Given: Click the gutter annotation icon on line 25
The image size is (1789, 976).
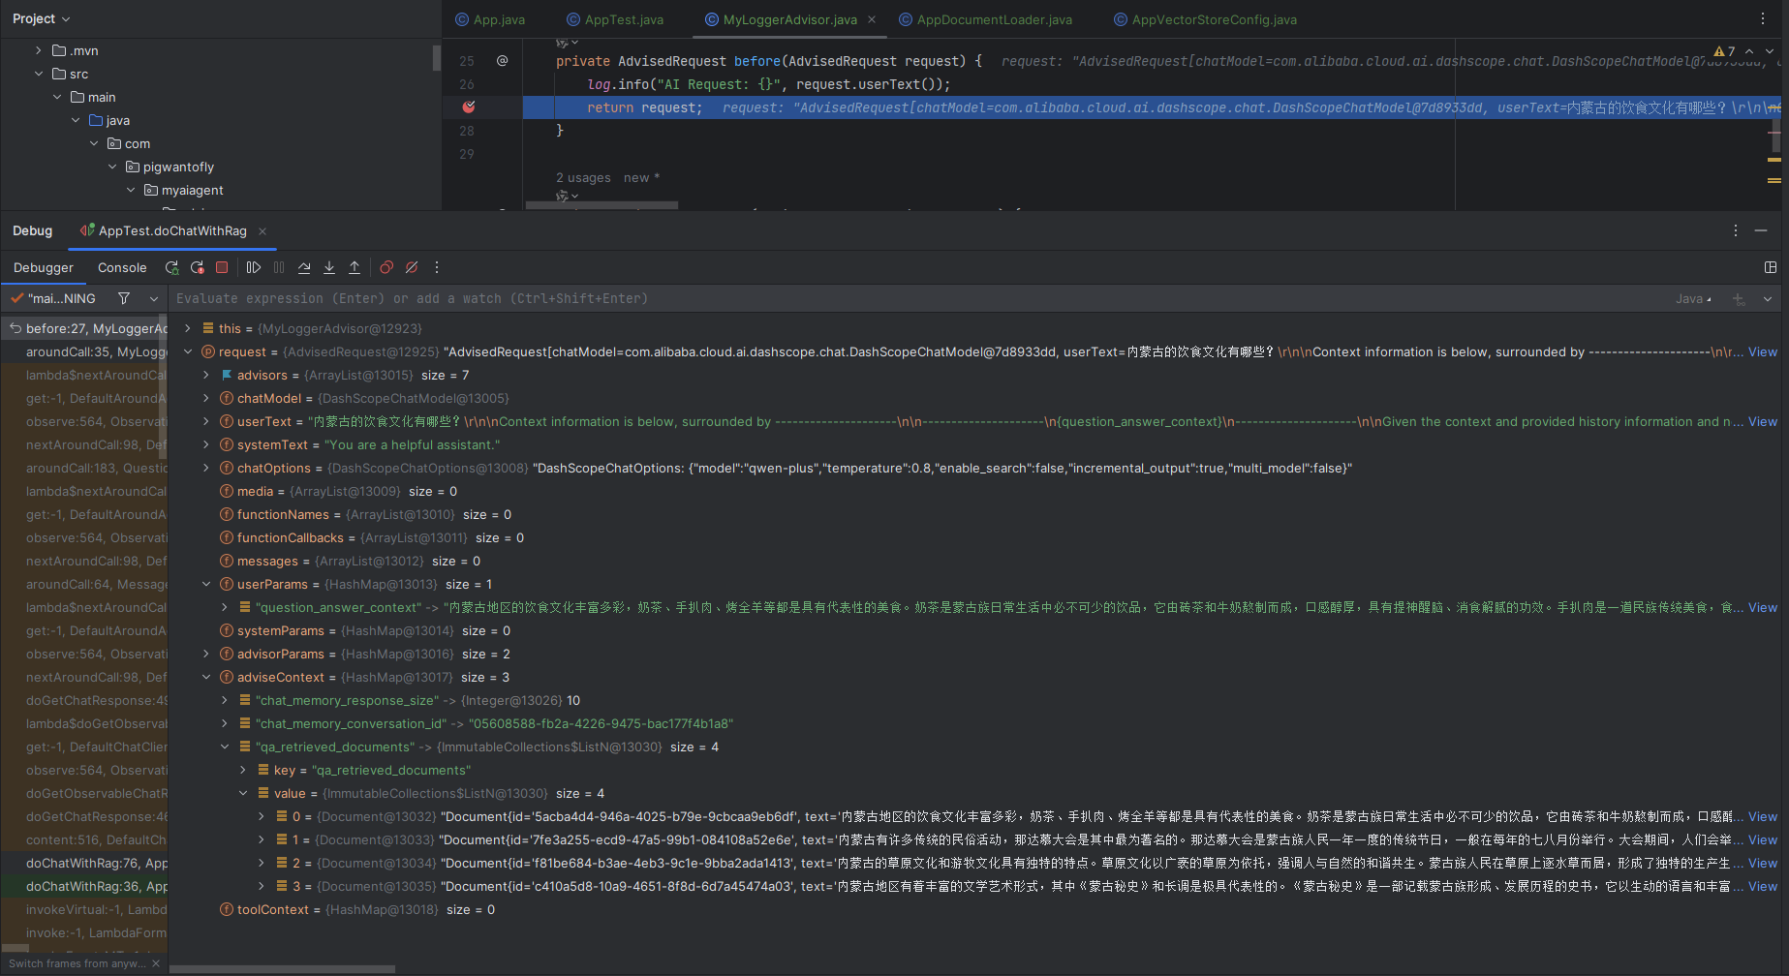Looking at the screenshot, I should (x=502, y=60).
